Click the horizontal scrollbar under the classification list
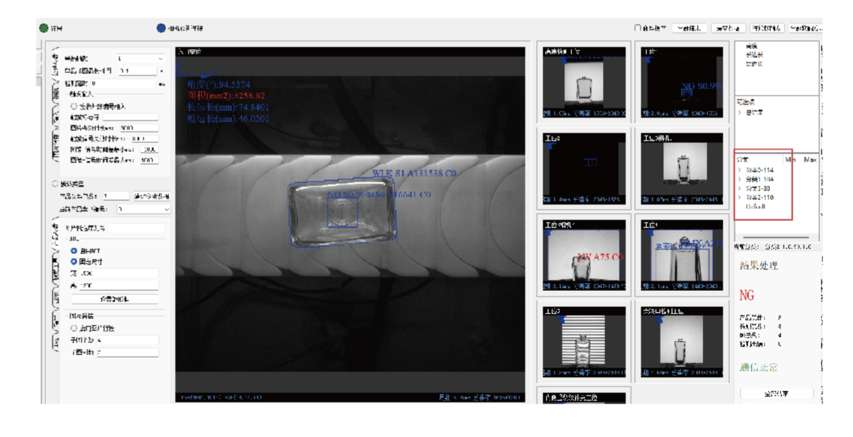 click(775, 238)
